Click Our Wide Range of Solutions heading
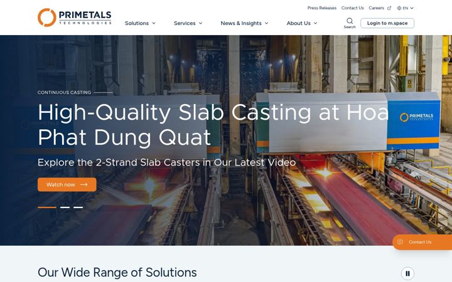This screenshot has width=452, height=282. [117, 273]
